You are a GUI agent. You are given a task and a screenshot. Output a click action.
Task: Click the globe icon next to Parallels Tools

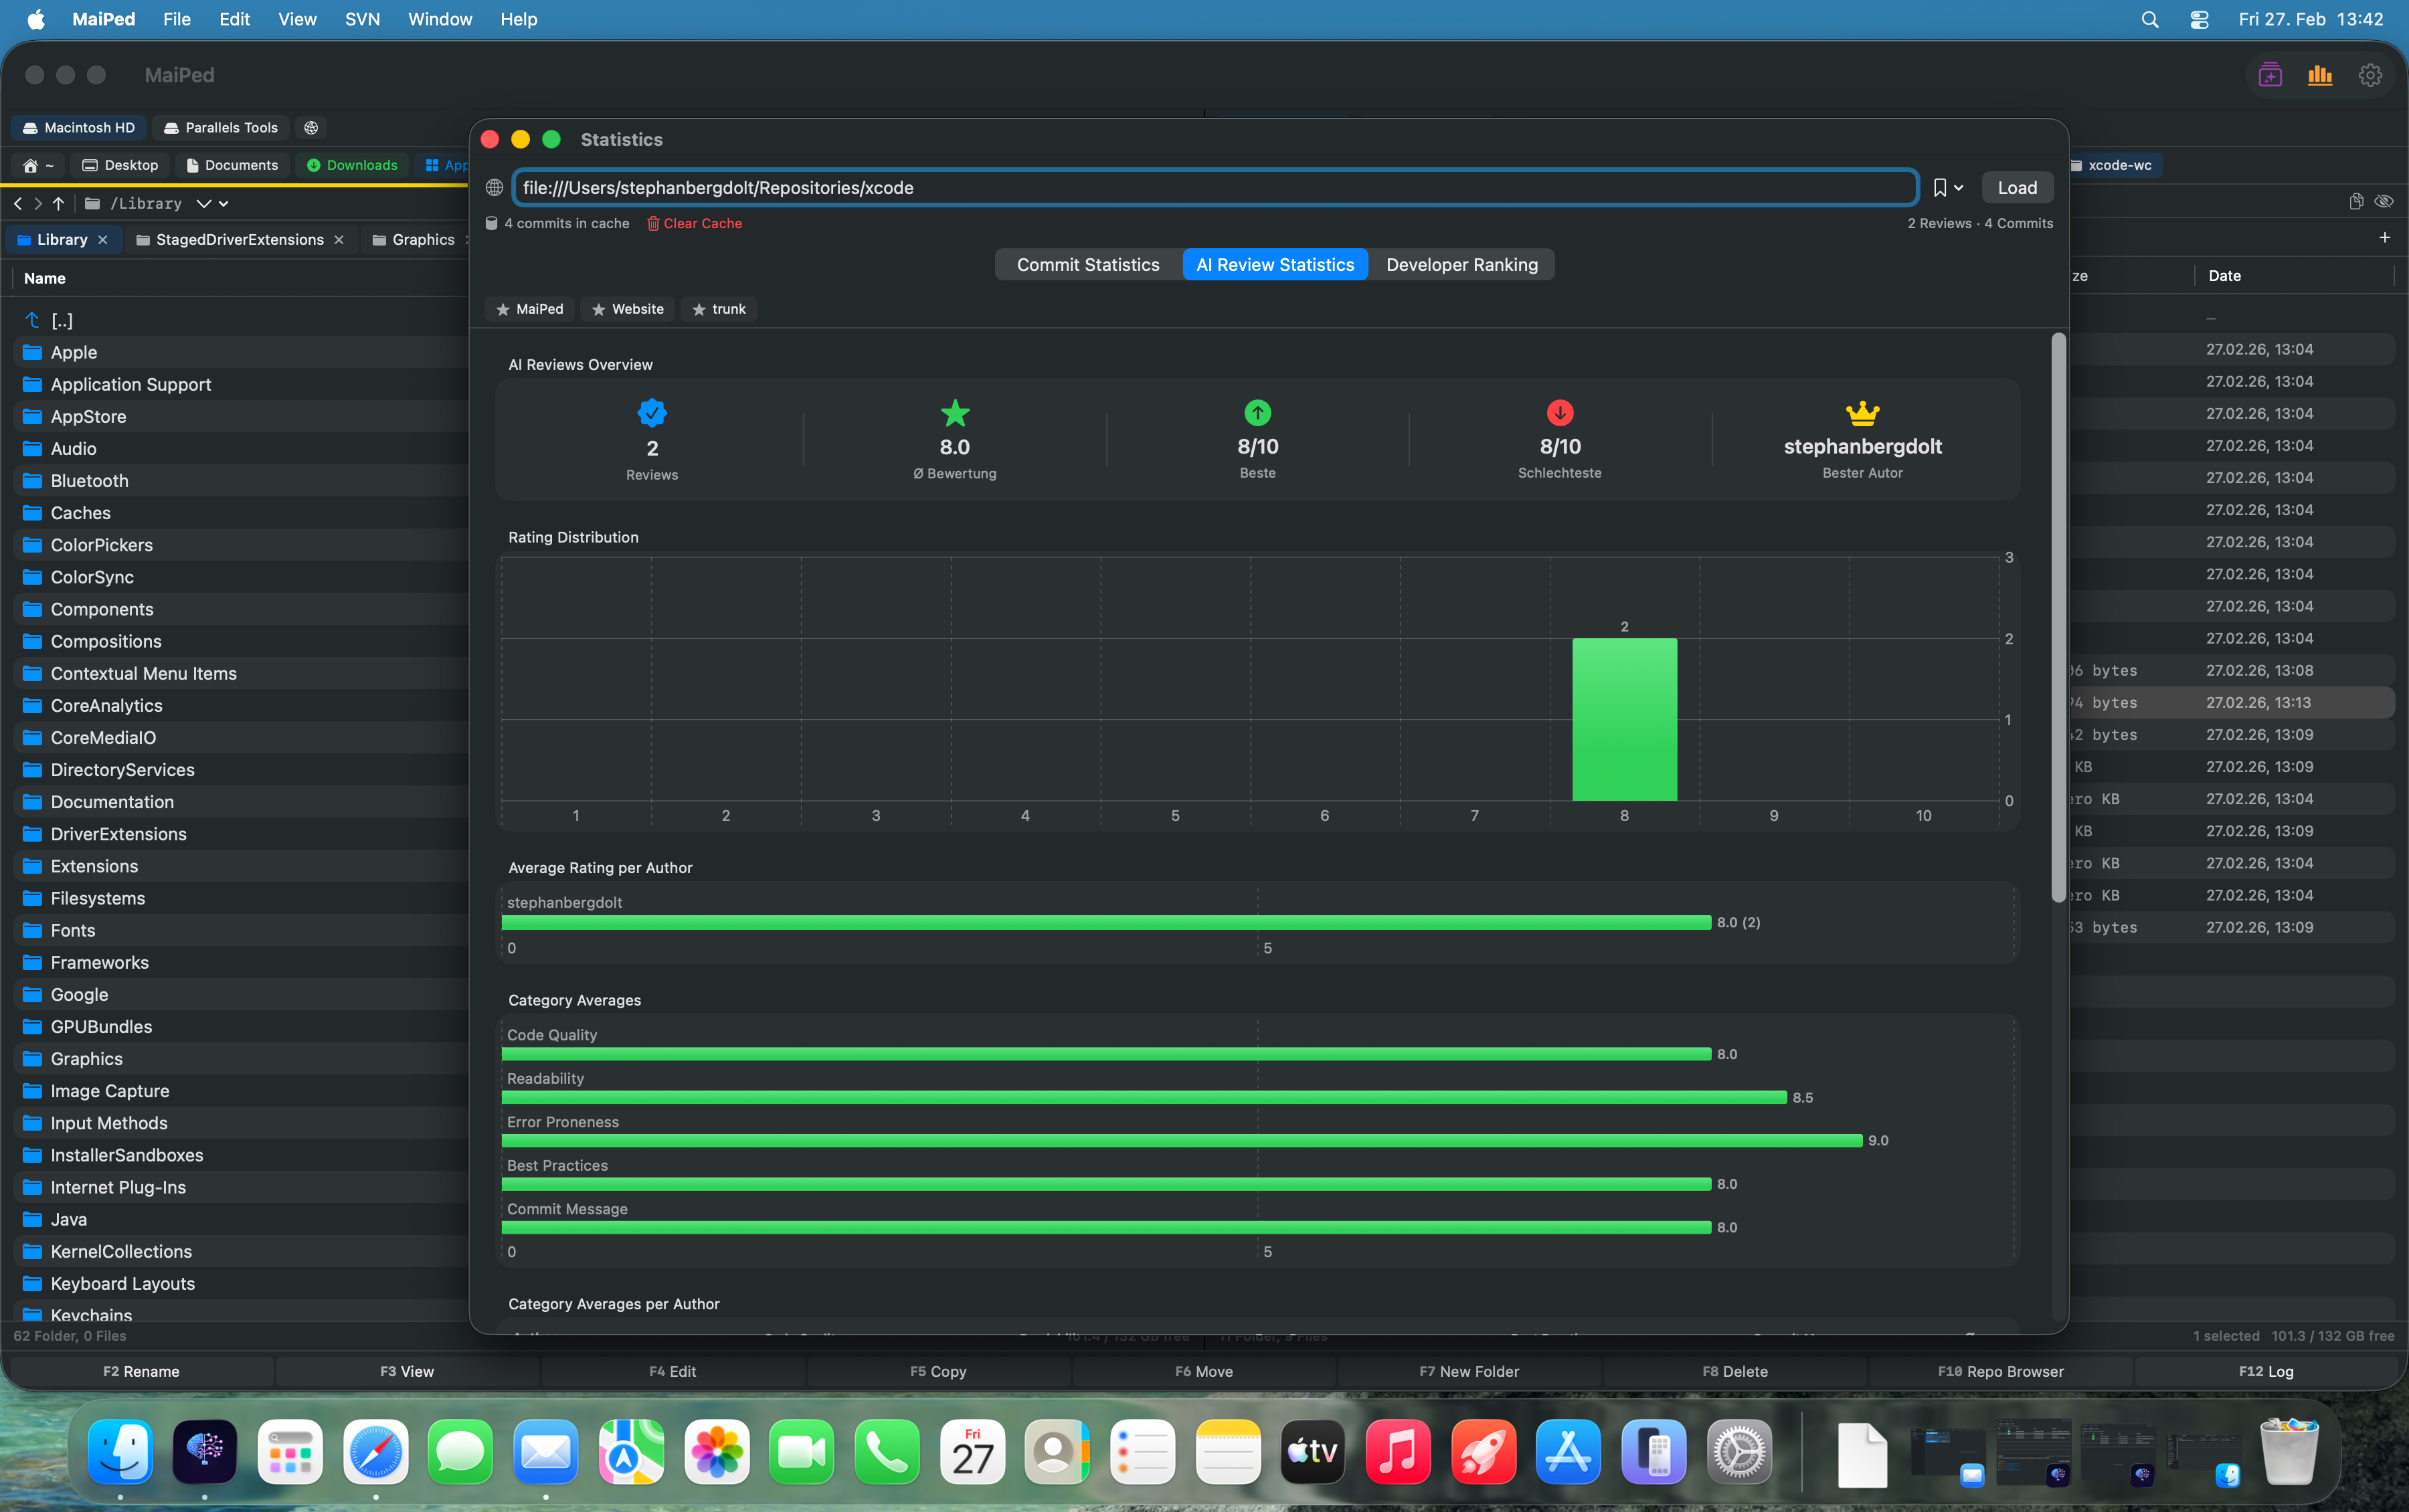tap(311, 127)
